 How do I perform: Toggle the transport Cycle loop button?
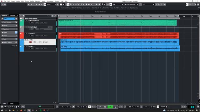coord(100,107)
